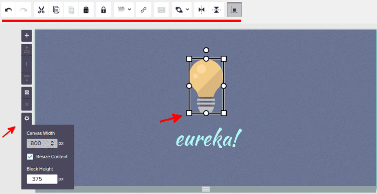Select the eureka! text on canvas

click(208, 139)
